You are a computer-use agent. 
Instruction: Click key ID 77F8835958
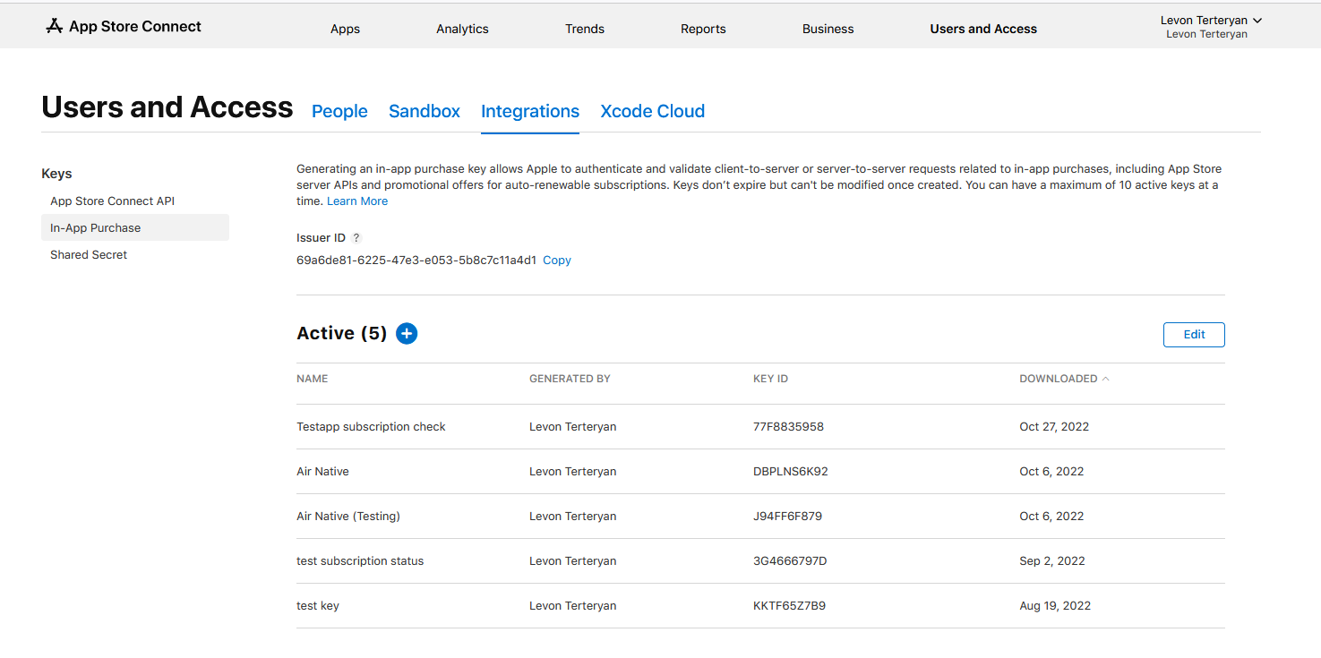[788, 427]
